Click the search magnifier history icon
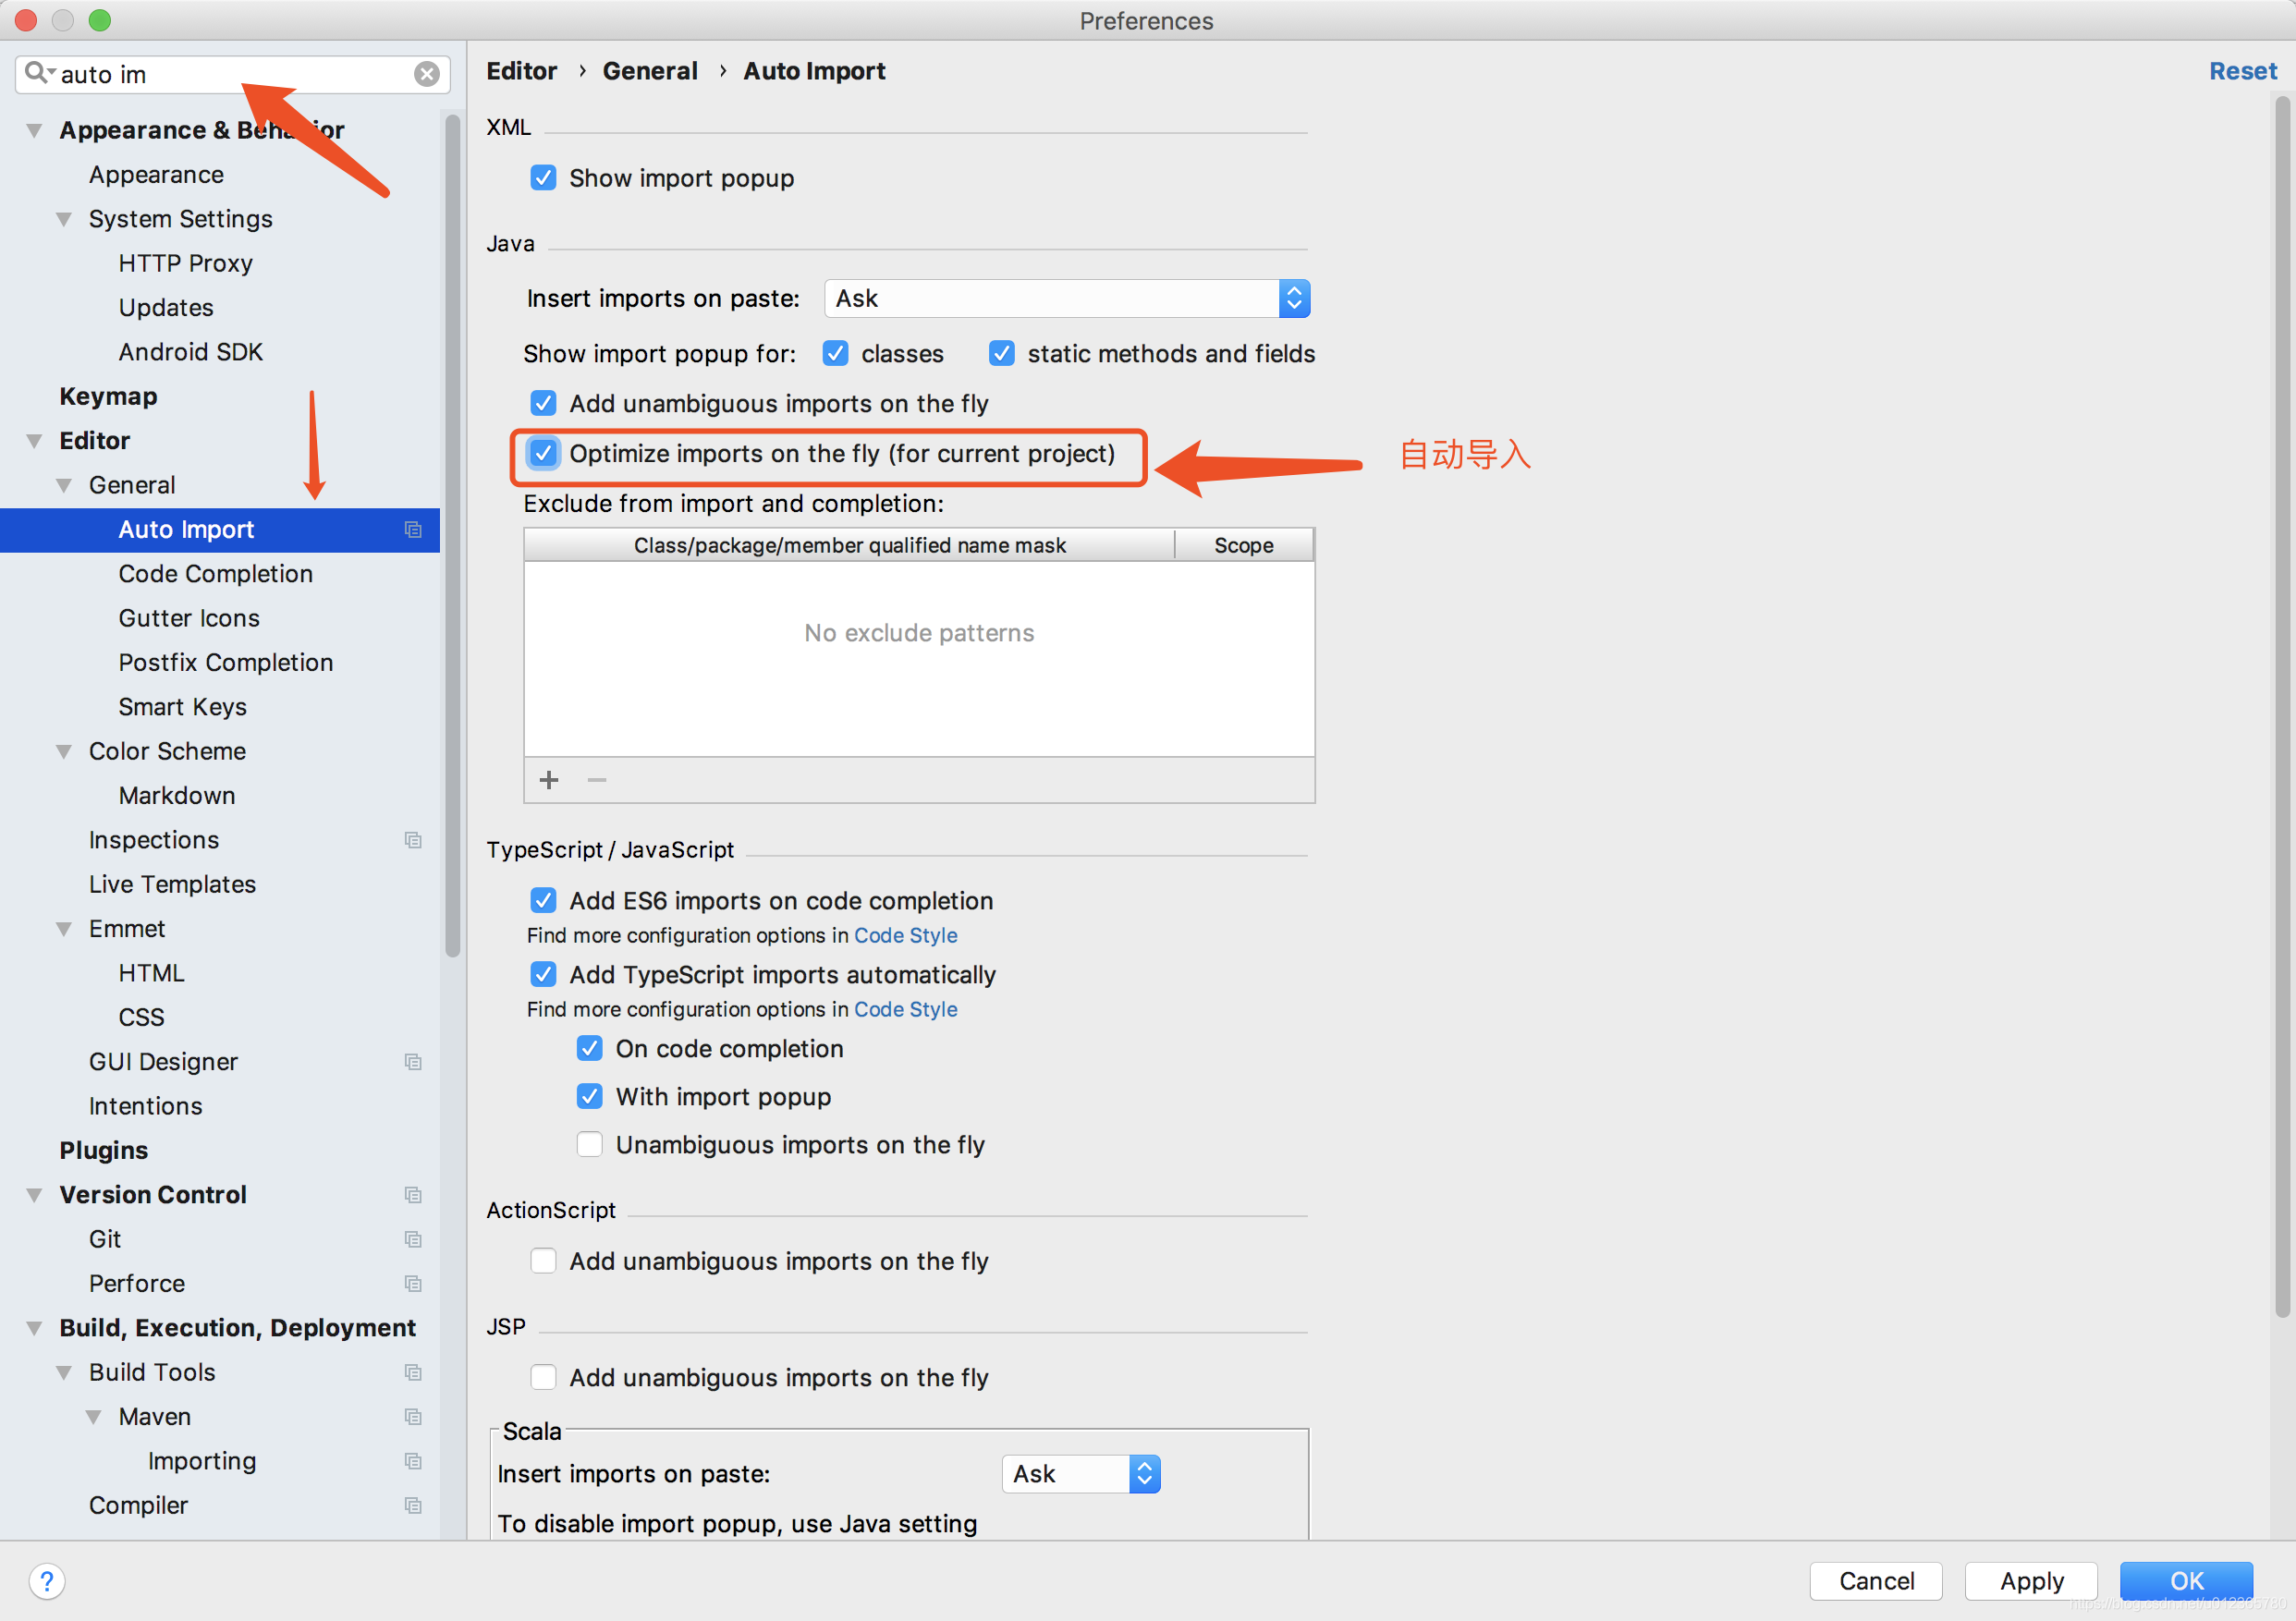This screenshot has height=1621, width=2296. [38, 73]
